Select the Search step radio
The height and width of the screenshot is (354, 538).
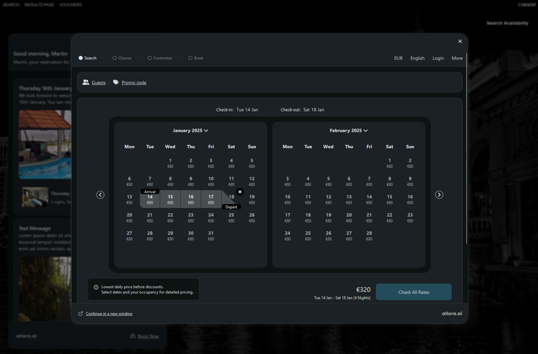coord(81,58)
